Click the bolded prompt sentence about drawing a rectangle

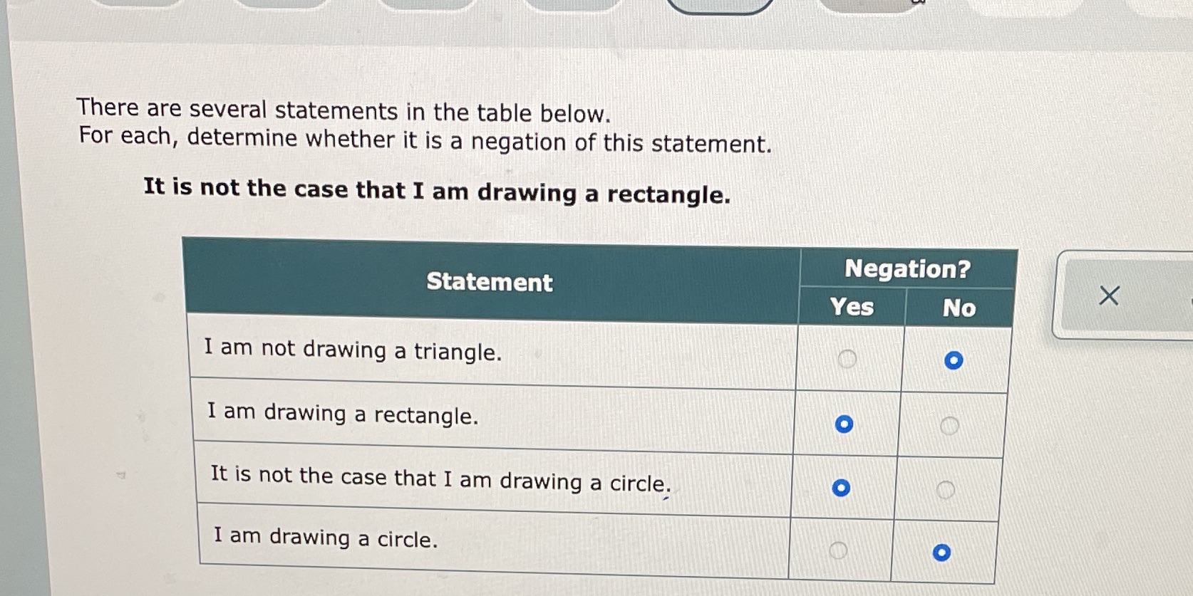[x=435, y=190]
